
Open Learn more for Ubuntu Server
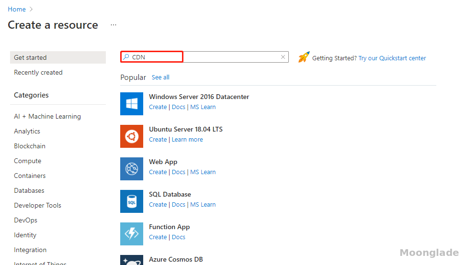[187, 140]
